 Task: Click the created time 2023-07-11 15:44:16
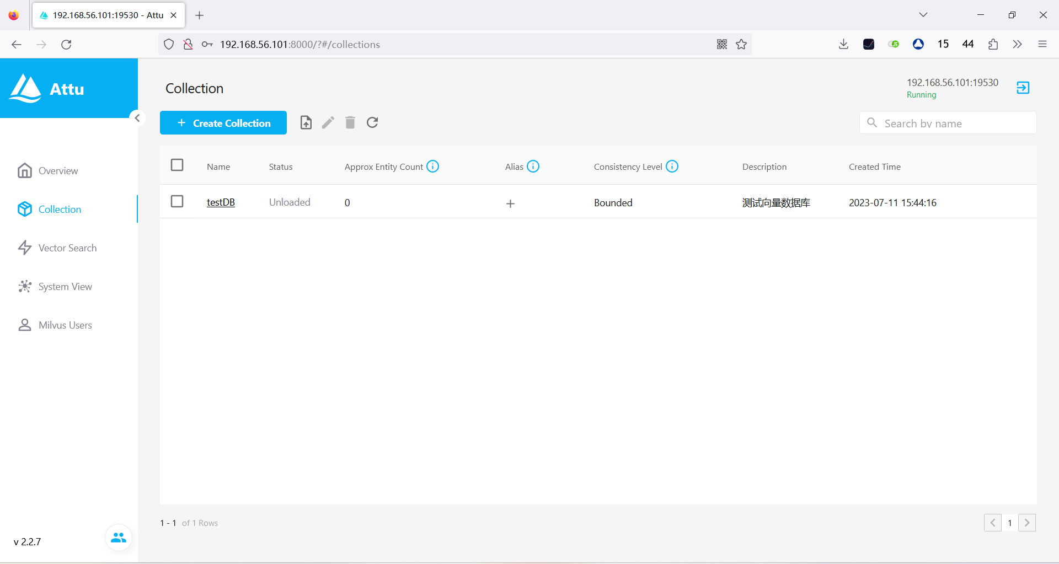[x=892, y=202]
